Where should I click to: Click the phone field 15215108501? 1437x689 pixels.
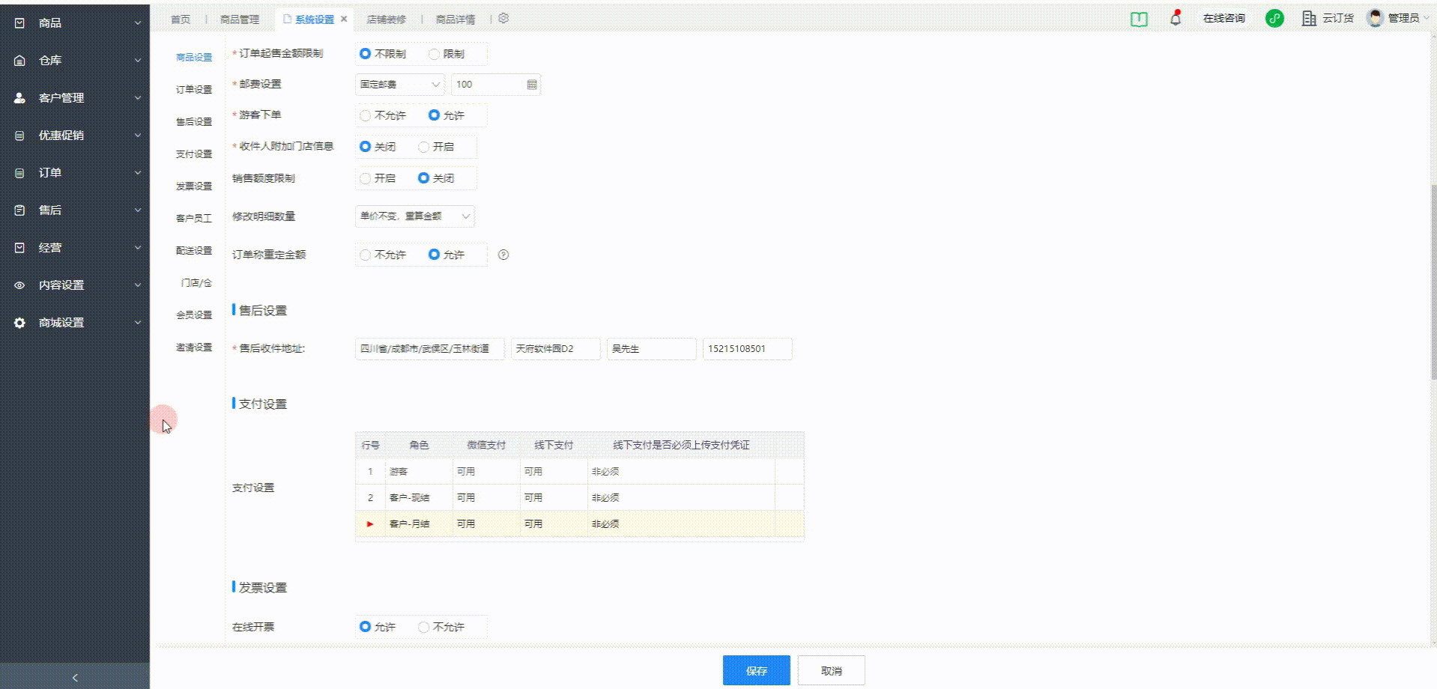747,349
